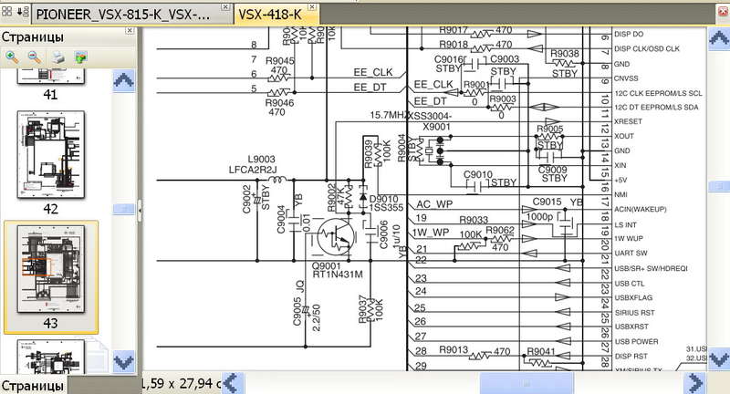Click the R9045 resistor label
730x394 pixels.
click(x=280, y=61)
